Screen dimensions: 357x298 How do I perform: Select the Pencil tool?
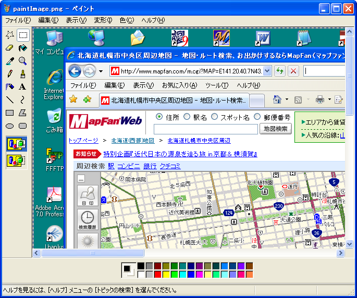point(10,74)
